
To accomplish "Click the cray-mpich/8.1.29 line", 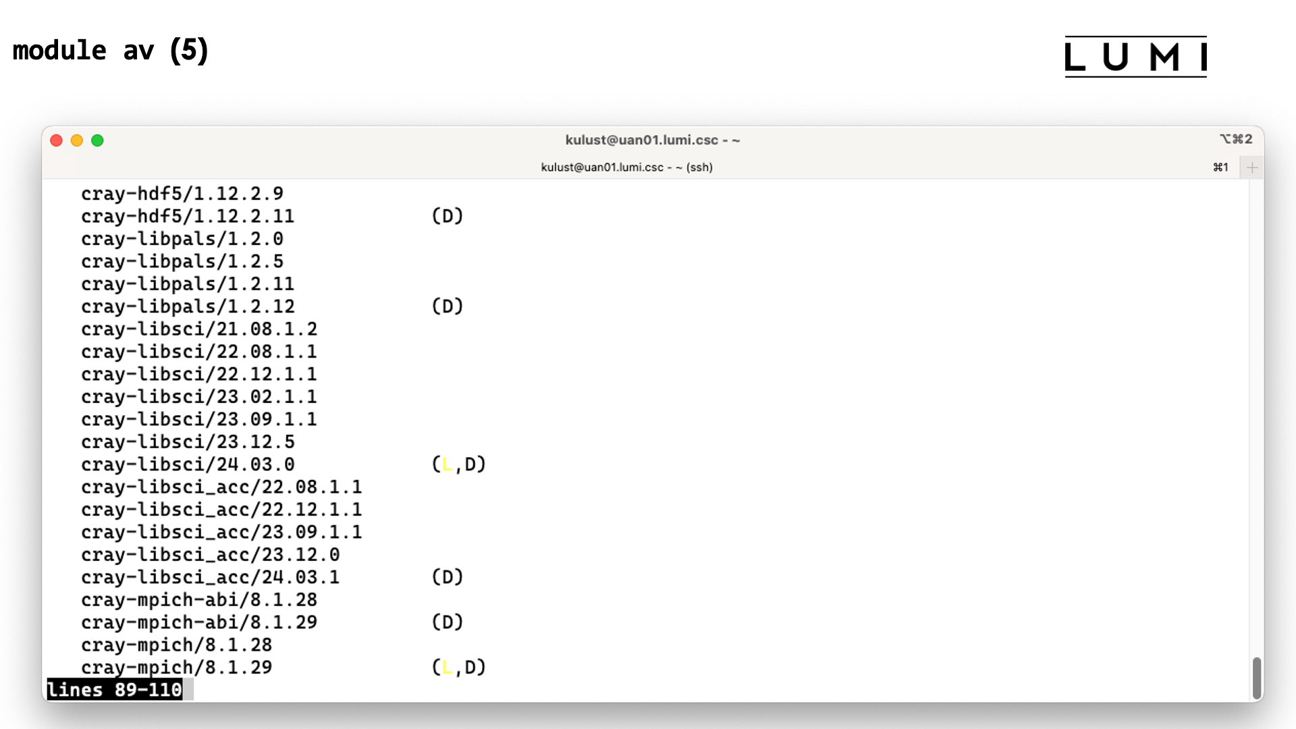I will [x=176, y=668].
